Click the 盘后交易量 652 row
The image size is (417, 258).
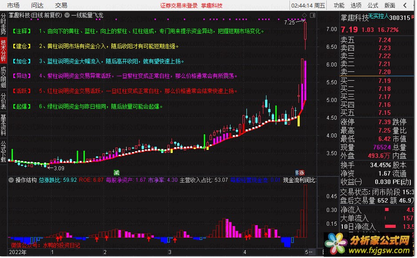click(377, 200)
